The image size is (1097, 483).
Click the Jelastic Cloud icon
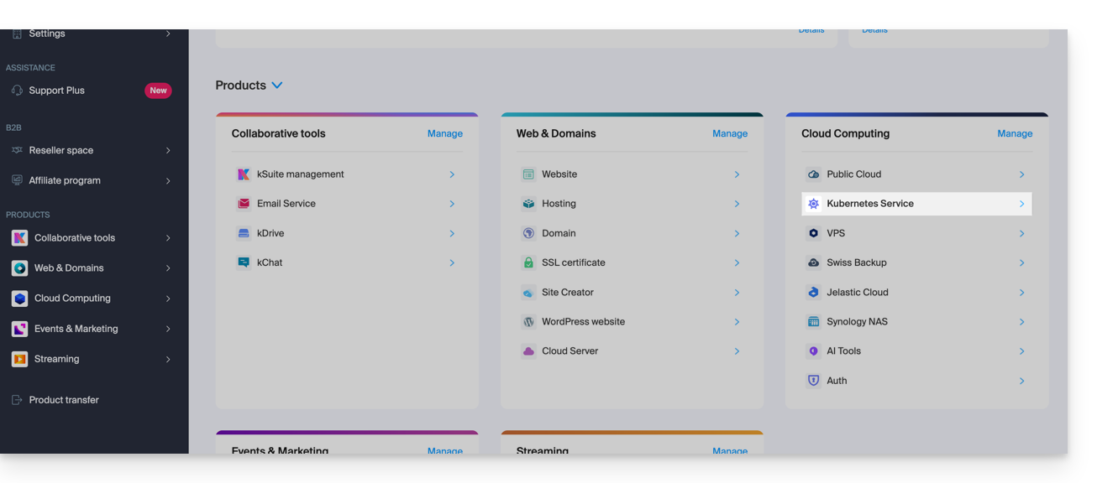point(813,293)
